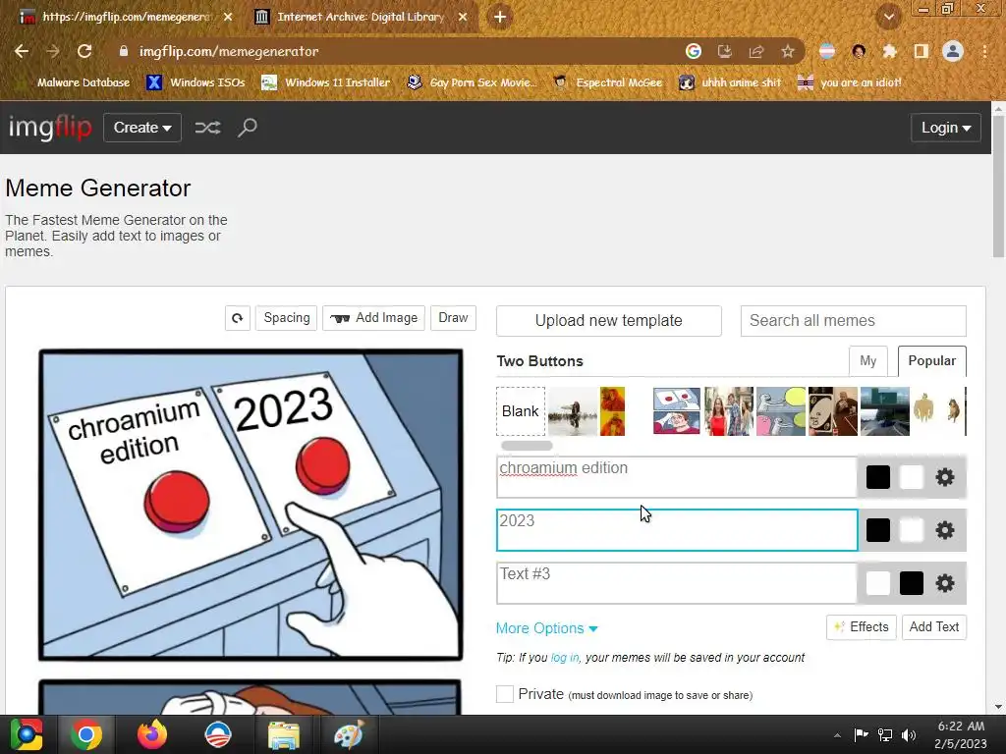Click the shuffle random meme icon

[208, 128]
